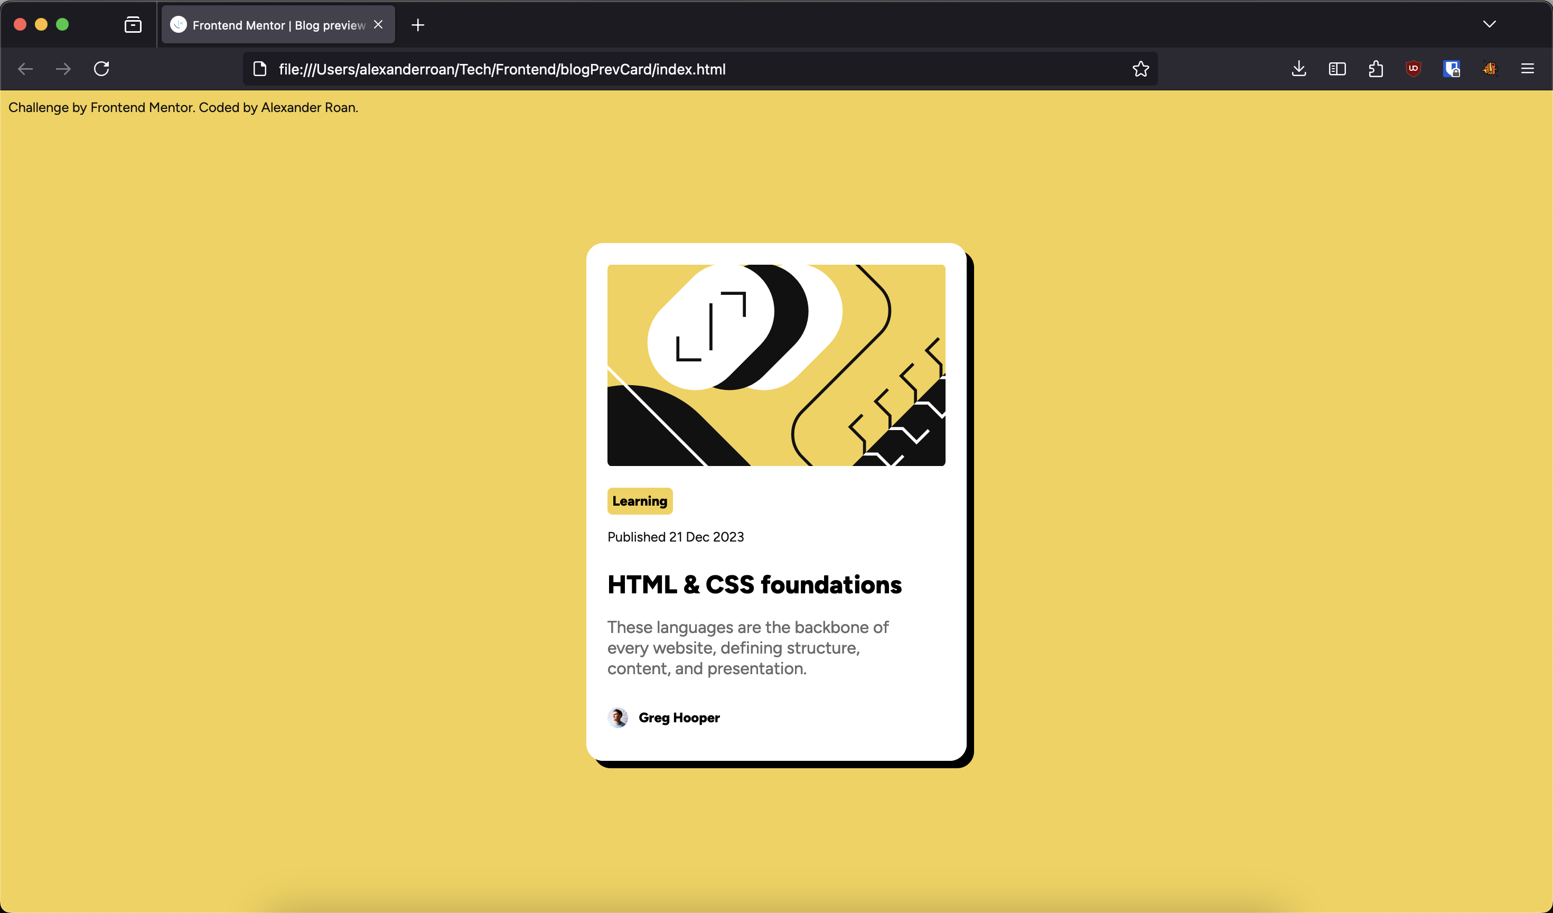Open the Firefox View icon
1553x913 pixels.
point(133,25)
